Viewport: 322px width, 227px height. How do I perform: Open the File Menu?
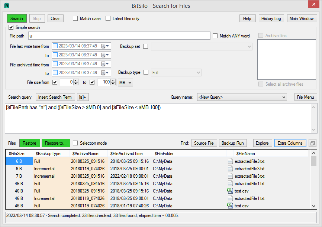coord(306,97)
